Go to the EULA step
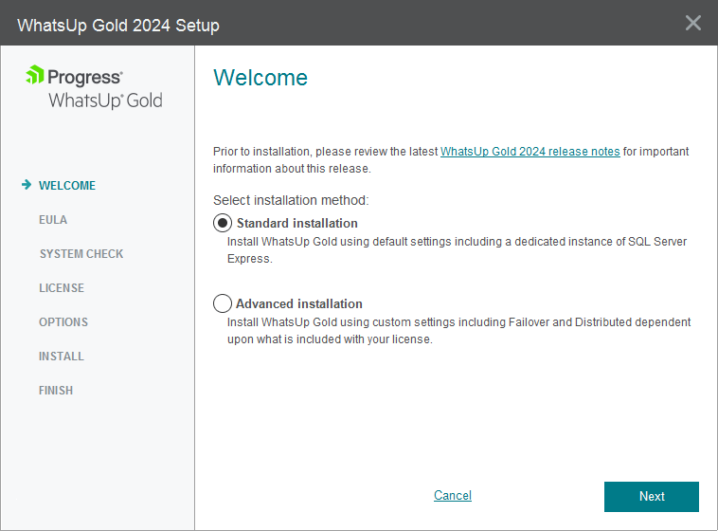The width and height of the screenshot is (718, 531). pyautogui.click(x=53, y=220)
